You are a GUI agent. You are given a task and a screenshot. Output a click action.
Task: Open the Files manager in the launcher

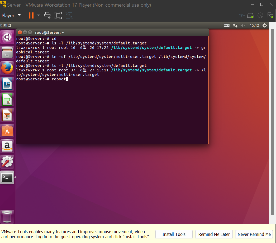click(x=7, y=53)
